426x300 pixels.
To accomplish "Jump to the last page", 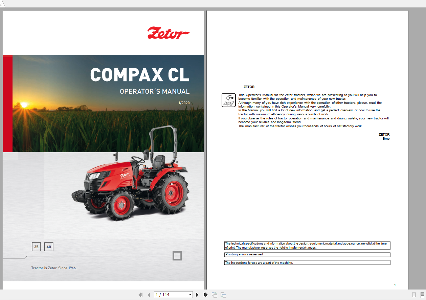I will [205, 295].
